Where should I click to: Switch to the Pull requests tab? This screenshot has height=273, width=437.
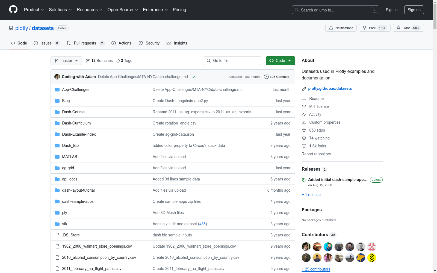(x=85, y=43)
